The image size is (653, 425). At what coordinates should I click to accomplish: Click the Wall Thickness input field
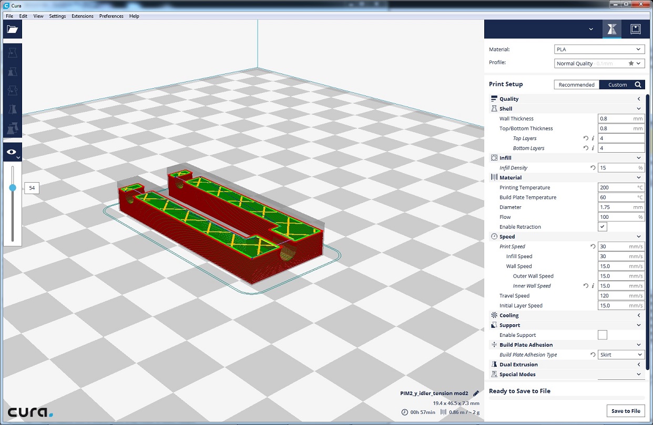click(621, 119)
